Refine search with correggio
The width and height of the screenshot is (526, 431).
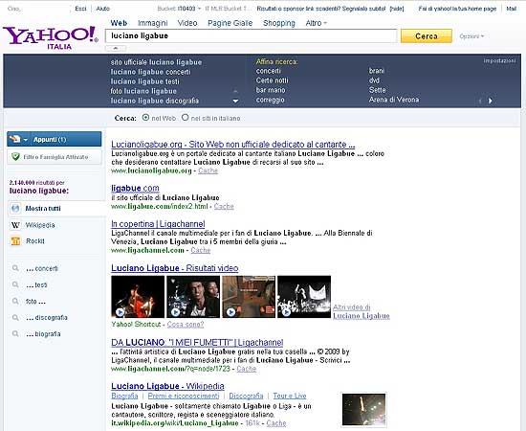point(271,100)
